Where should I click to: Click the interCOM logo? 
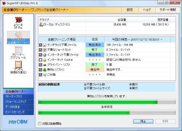18,122
